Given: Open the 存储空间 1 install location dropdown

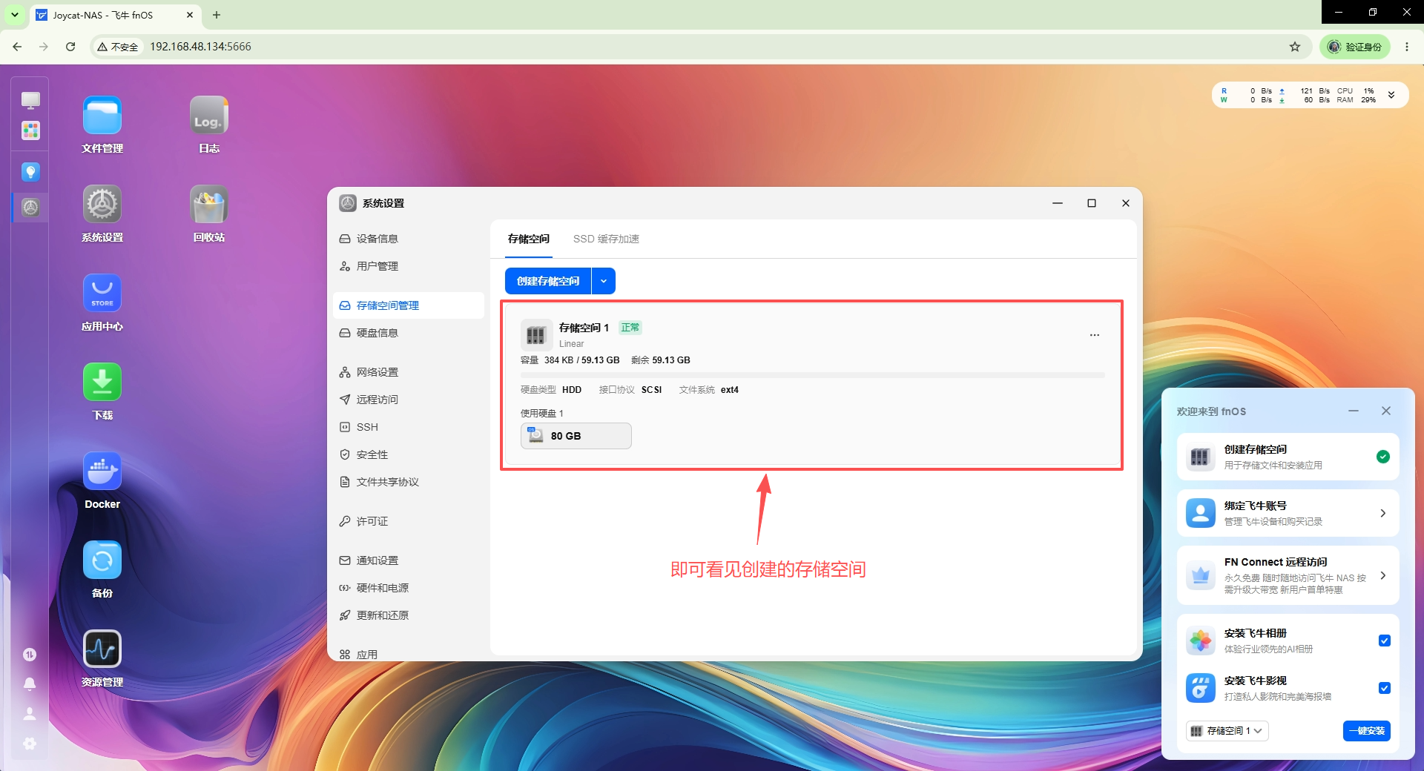Looking at the screenshot, I should (1227, 731).
